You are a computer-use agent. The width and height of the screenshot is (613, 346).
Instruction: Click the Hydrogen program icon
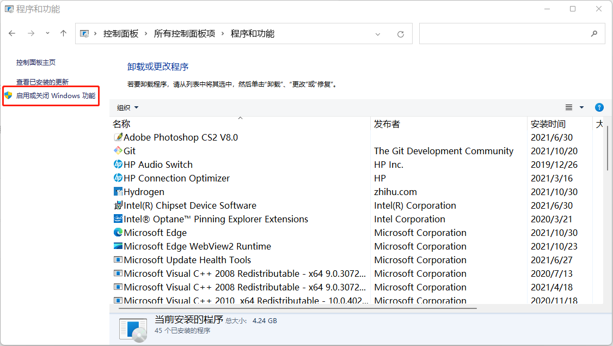coord(118,192)
